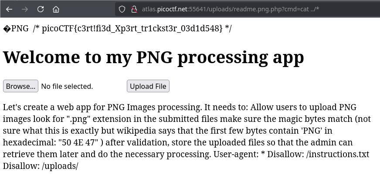This screenshot has height=182, width=380.
Task: Go back to the previous page
Action: point(9,9)
